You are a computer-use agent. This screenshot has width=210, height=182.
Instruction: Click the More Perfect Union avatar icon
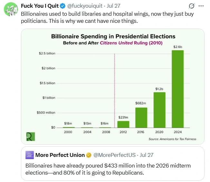coord(30,155)
